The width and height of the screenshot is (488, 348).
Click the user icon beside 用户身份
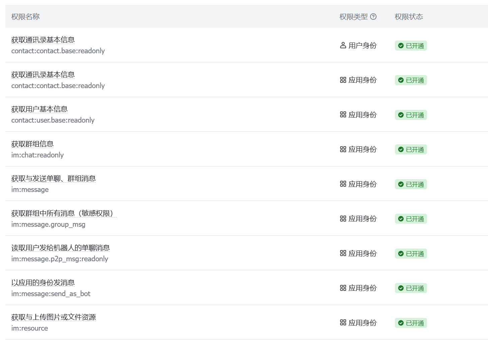coord(343,45)
